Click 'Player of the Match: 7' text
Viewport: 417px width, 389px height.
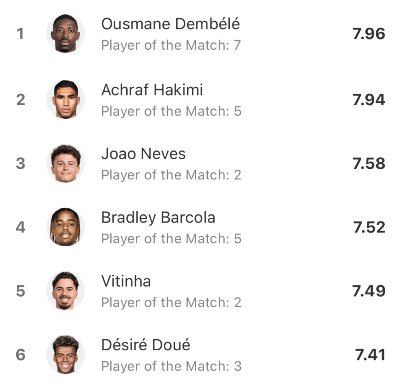click(171, 45)
